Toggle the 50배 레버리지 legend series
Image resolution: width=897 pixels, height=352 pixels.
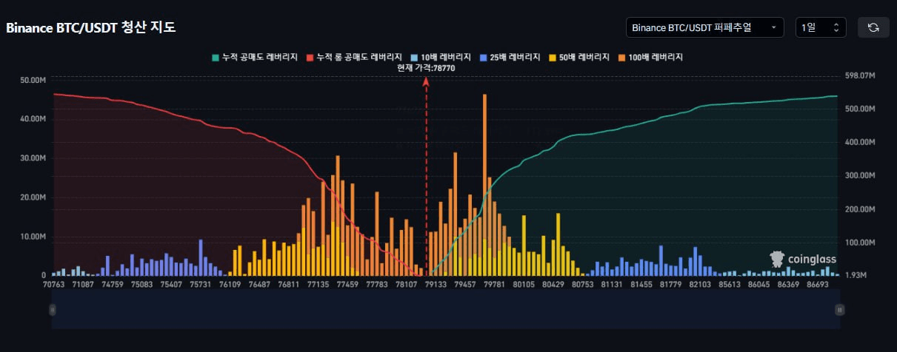point(581,57)
